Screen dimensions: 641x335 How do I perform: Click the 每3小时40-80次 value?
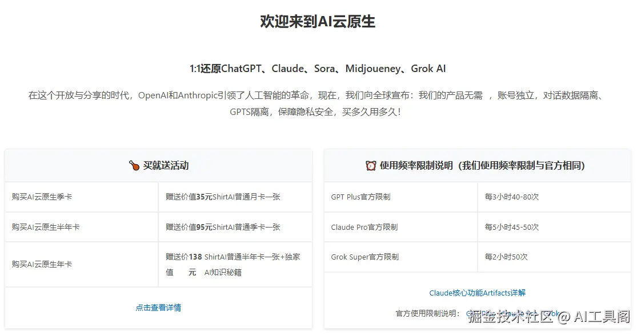coord(511,197)
